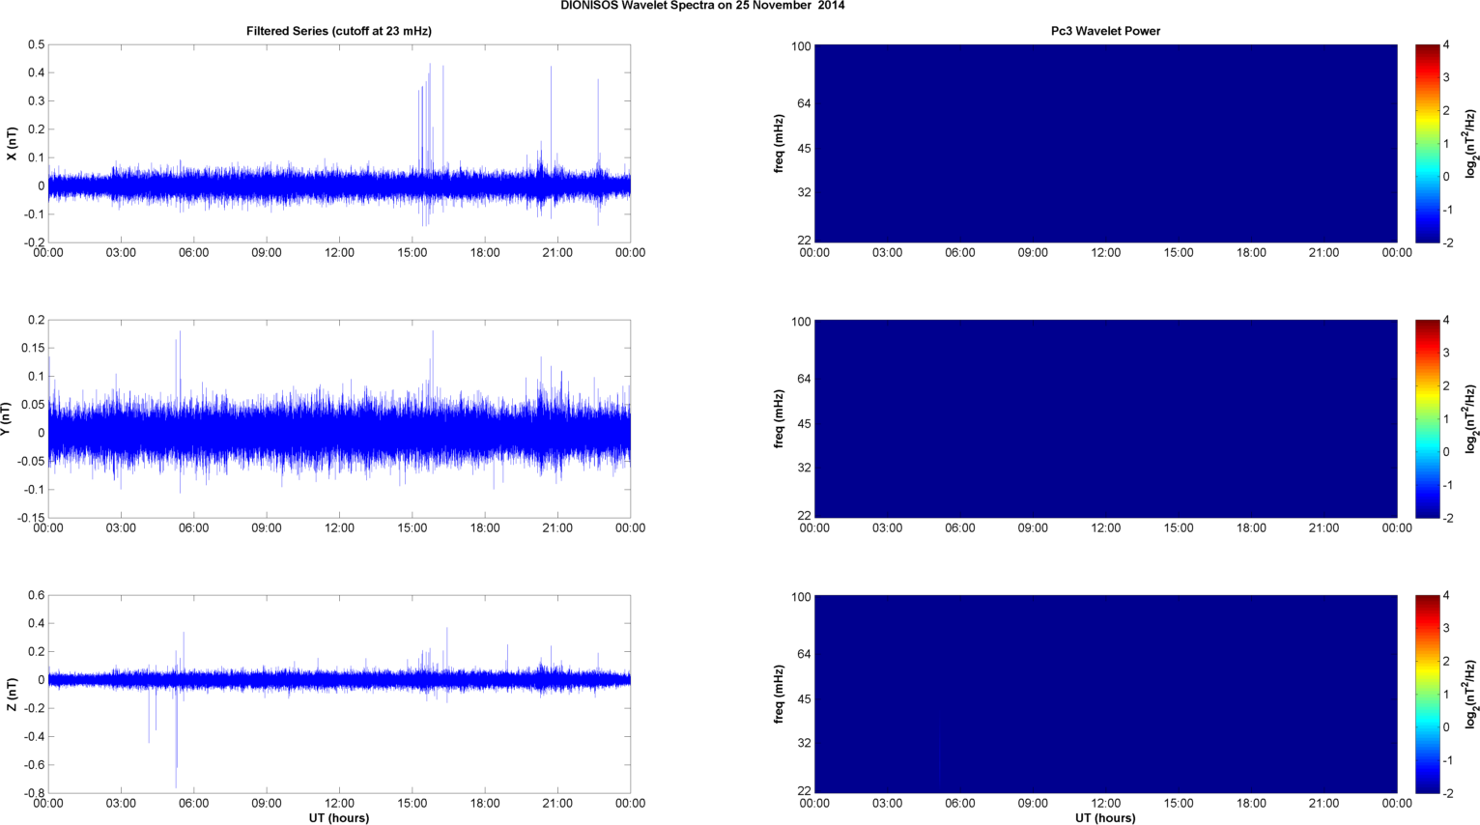Click the title 'DIONISOS Wavelet Spectra on 25 November 2014'
Screen dimensions: 1480x825
[702, 6]
